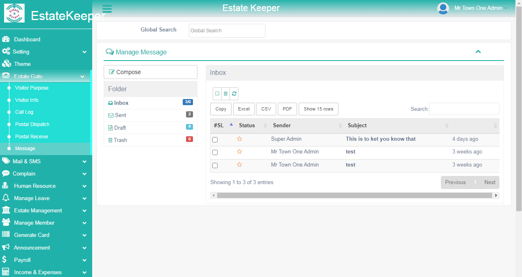Click the Dashboard gauge icon in sidebar

(6, 39)
